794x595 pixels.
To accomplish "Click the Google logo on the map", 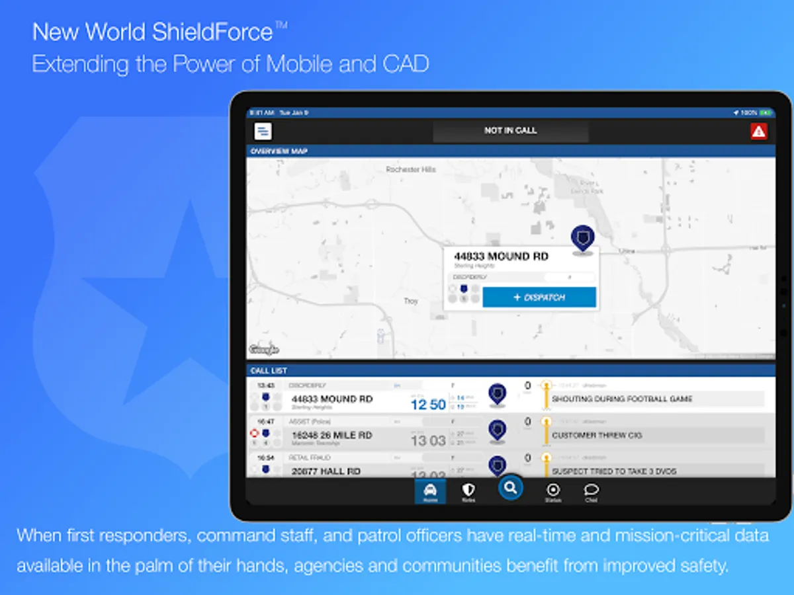I will (264, 350).
